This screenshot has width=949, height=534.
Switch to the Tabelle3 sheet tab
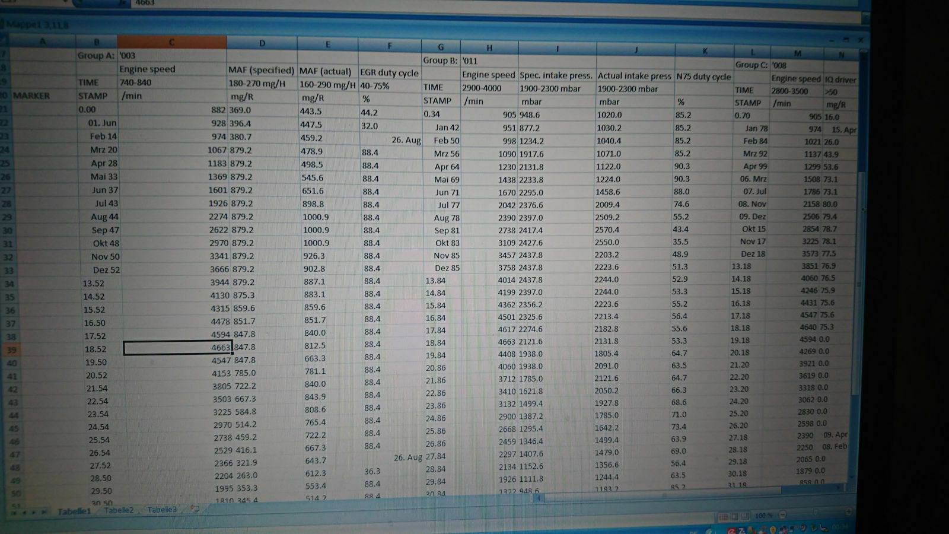point(162,509)
